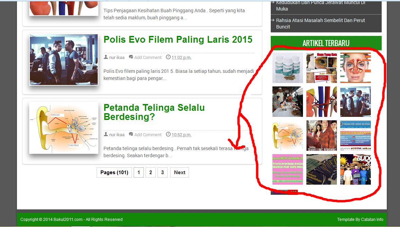Open Rahsia Atasi Masalah Sembelit Dan Perut Buncit link
Screen dimensions: 400x227
point(320,23)
